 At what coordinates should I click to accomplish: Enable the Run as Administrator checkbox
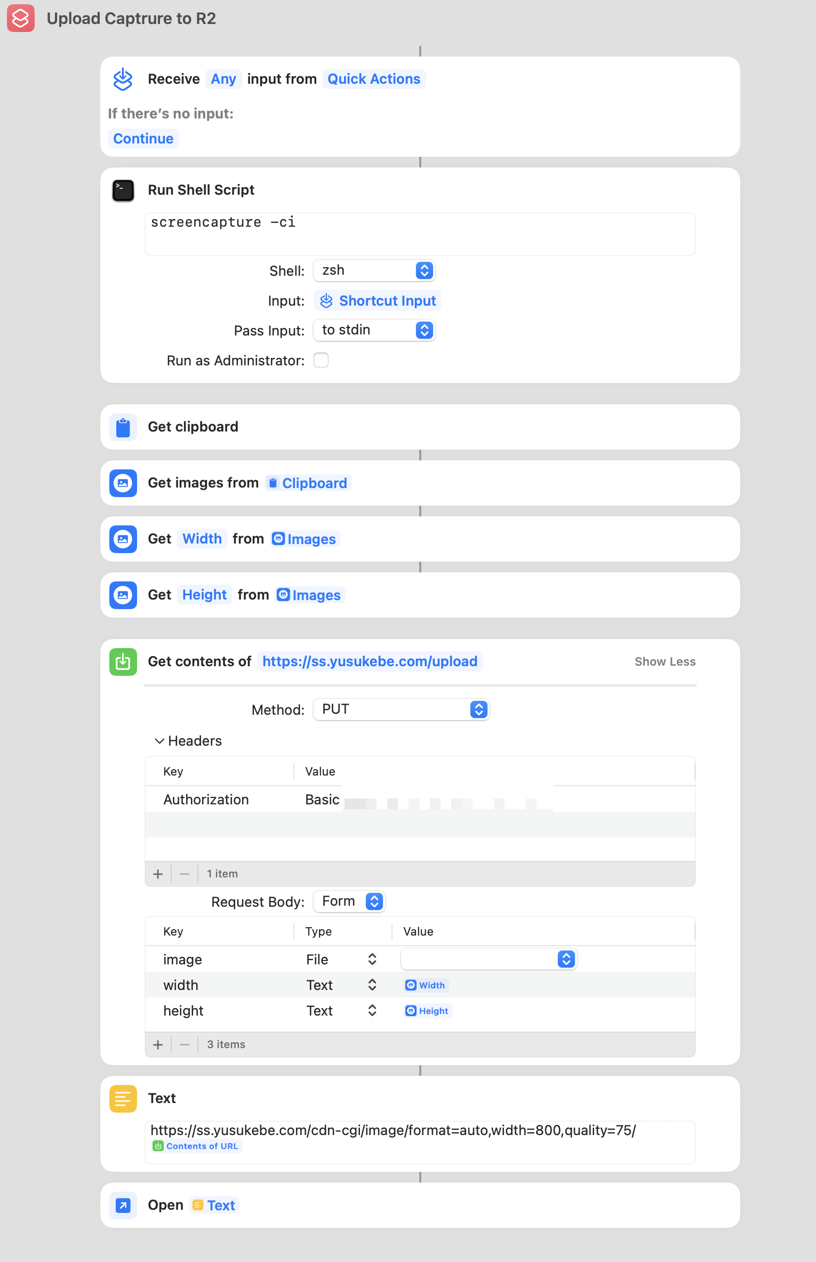(321, 361)
